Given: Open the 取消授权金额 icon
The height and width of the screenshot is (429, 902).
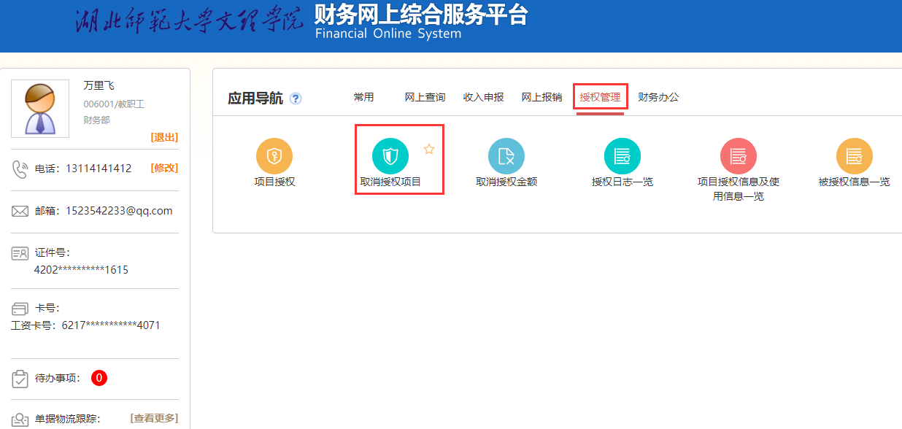Looking at the screenshot, I should (506, 156).
